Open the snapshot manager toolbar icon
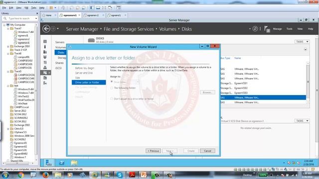This screenshot has height=179, width=319. [x=84, y=8]
